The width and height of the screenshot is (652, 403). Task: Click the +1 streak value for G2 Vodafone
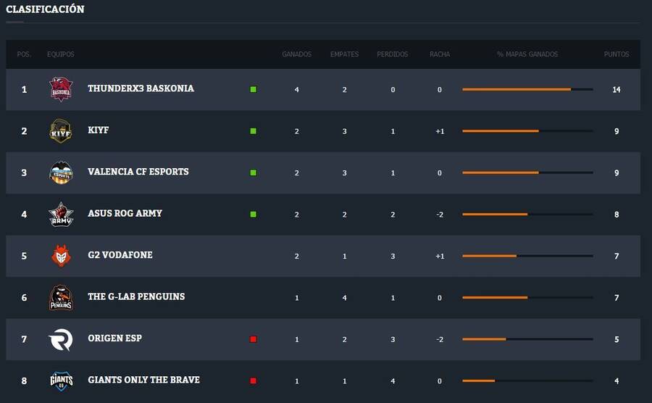click(440, 256)
